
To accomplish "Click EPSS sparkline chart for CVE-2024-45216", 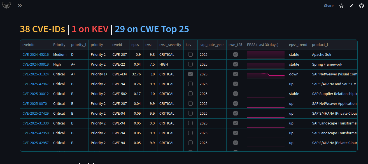I will click(x=266, y=54).
